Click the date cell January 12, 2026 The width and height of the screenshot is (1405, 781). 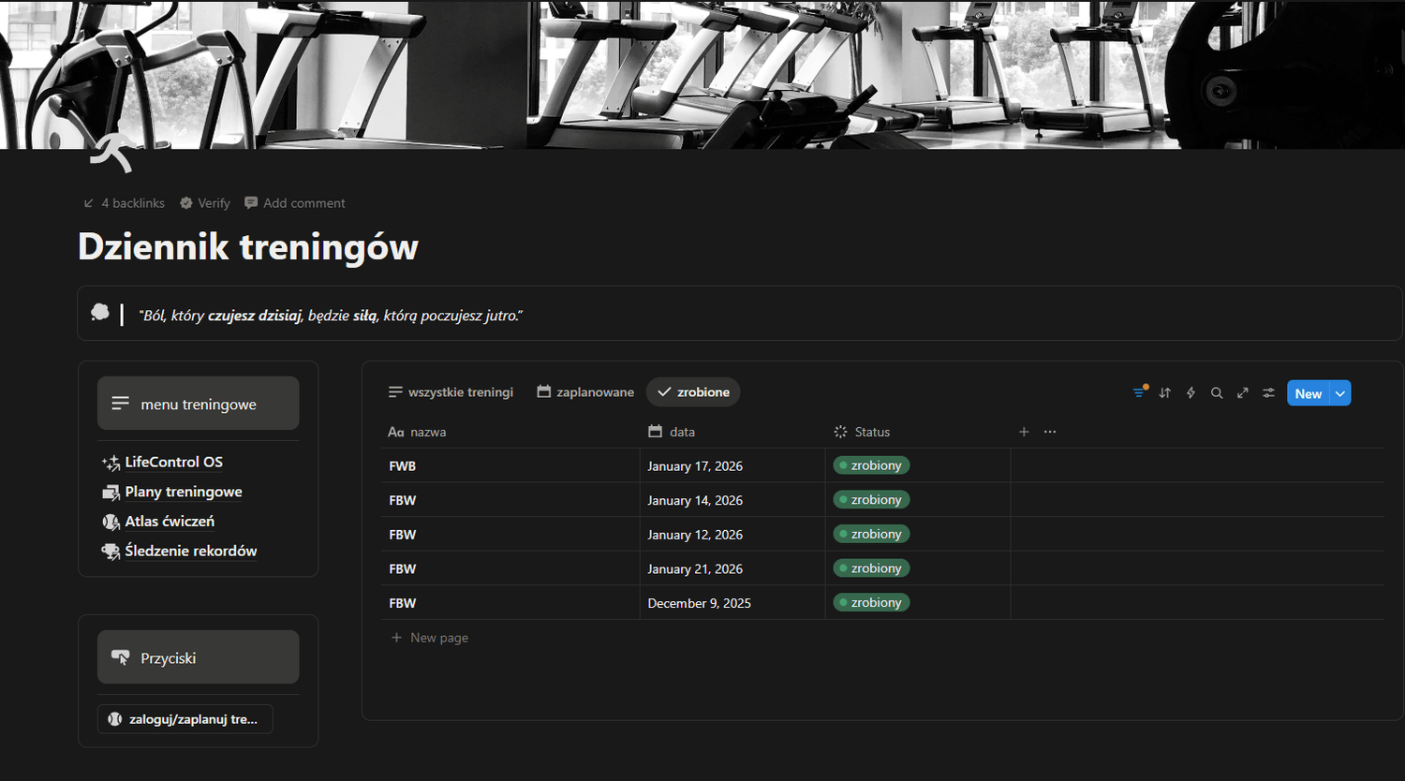732,535
